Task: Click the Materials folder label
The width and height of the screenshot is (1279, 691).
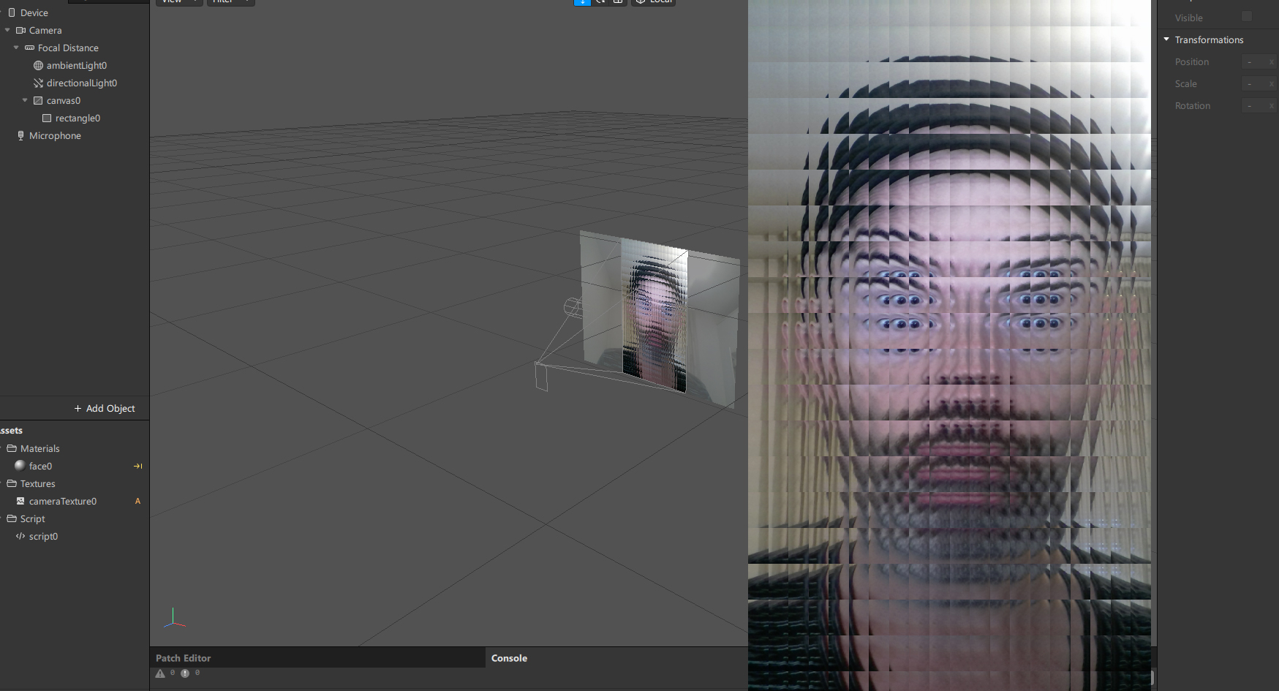Action: click(40, 448)
